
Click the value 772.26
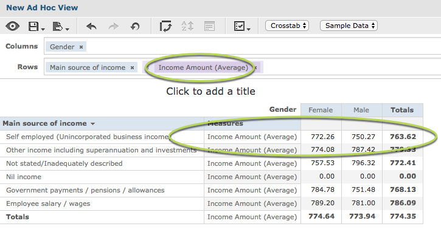322,137
